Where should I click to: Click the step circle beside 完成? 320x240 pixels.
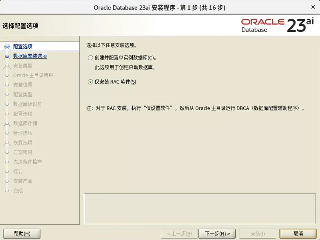point(7,191)
